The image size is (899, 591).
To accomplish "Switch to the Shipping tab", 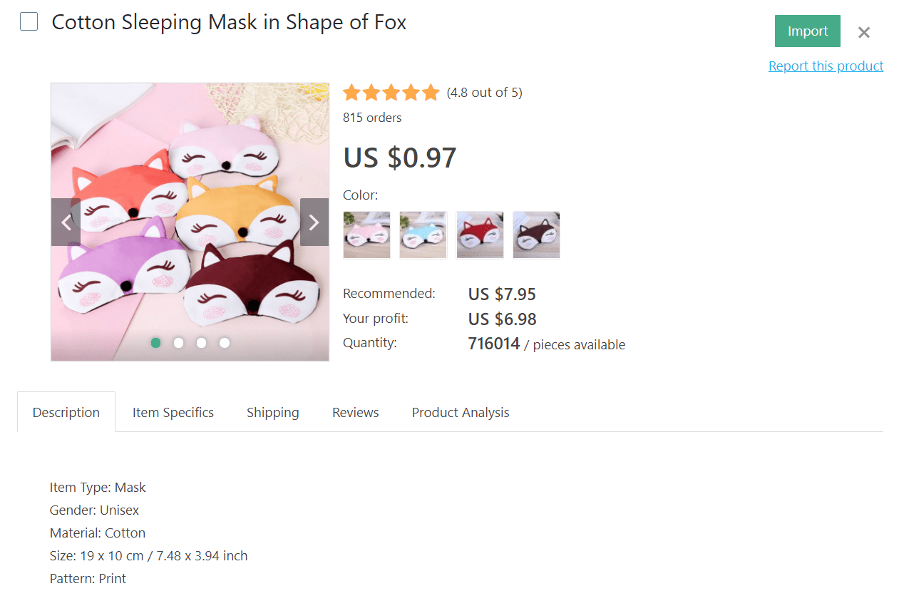I will click(272, 412).
